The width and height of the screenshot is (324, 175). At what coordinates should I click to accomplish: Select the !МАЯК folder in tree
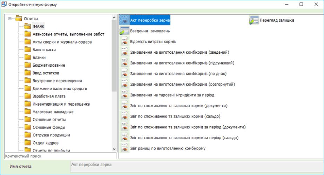(39, 26)
